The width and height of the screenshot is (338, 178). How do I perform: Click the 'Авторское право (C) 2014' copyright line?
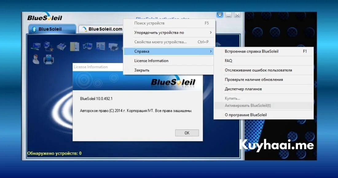tap(136, 111)
